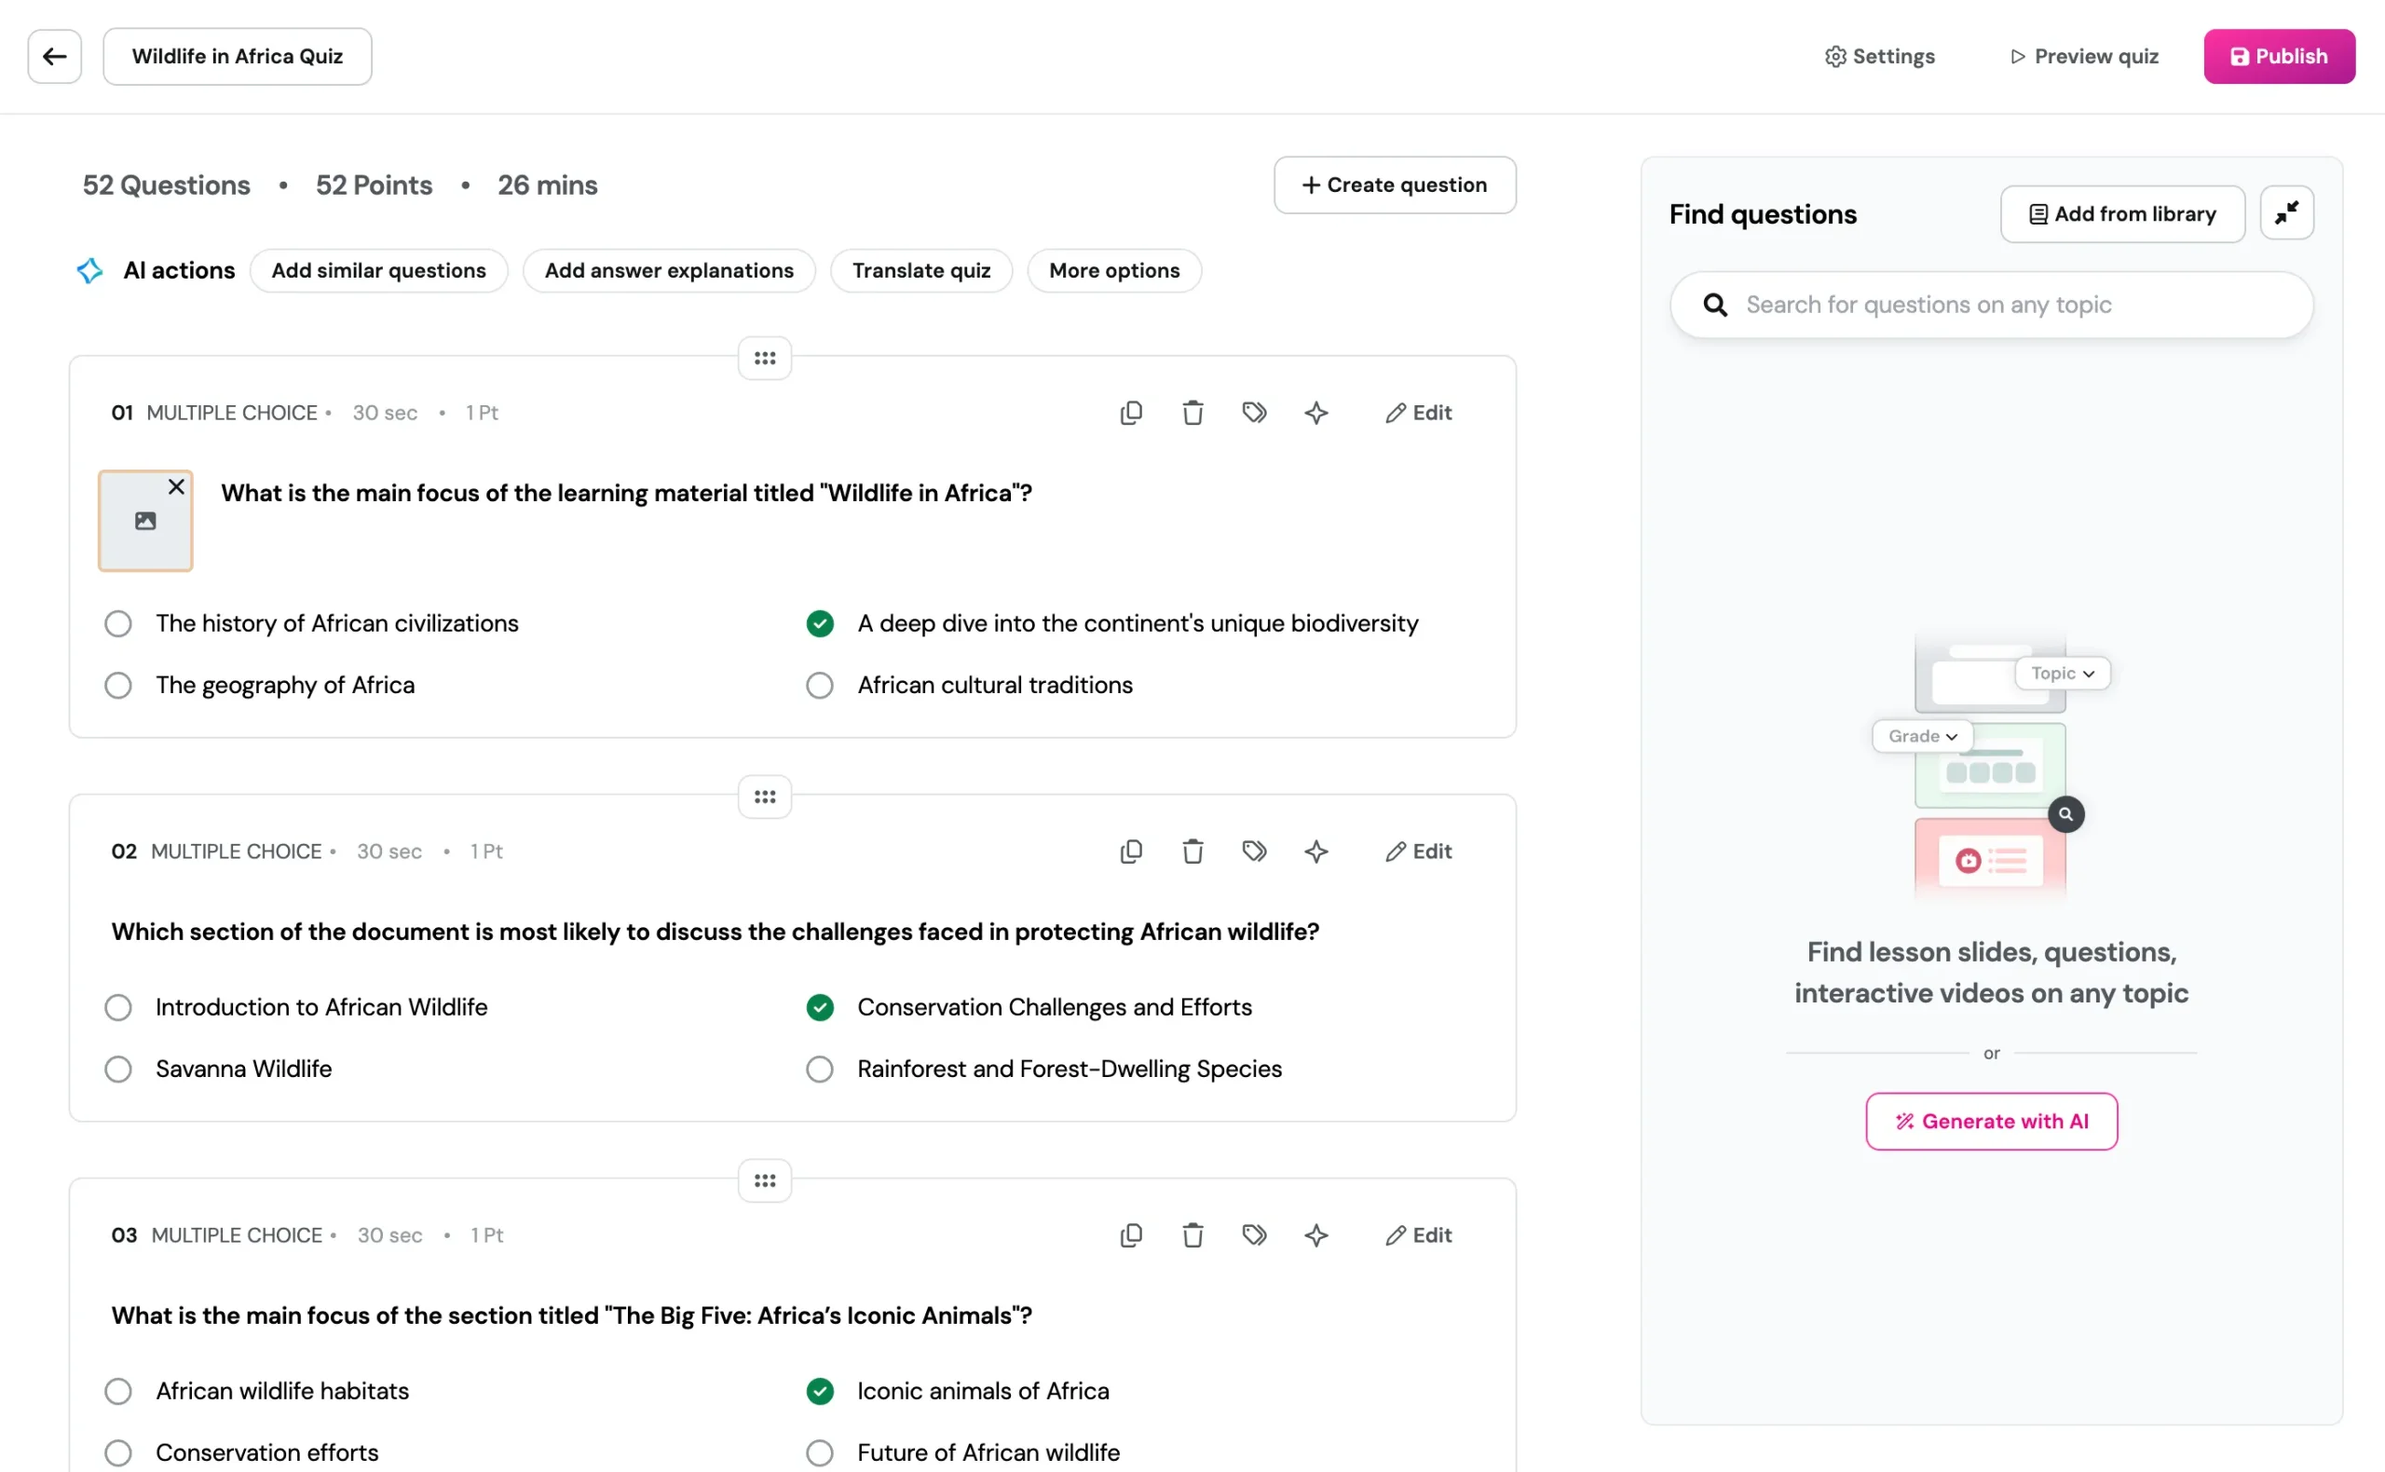The image size is (2385, 1472).
Task: Duplicate question 01 with copy icon
Action: click(1131, 413)
